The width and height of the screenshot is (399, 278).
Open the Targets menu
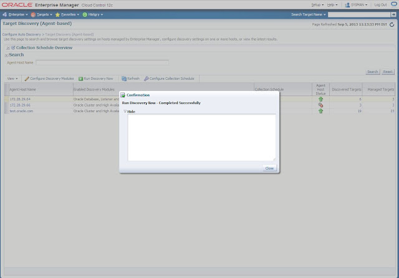[x=42, y=14]
